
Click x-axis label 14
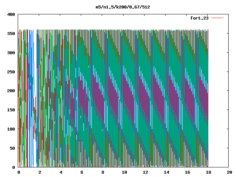point(166,172)
